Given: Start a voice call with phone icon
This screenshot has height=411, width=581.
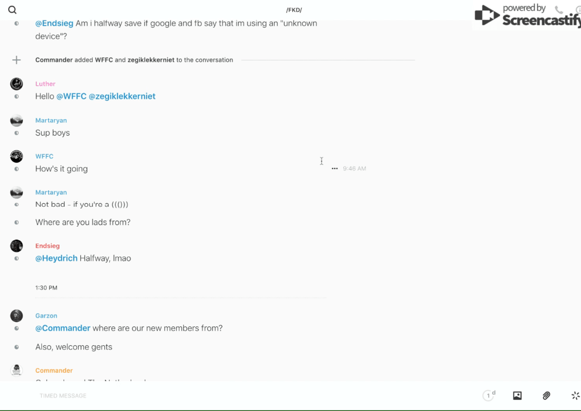Looking at the screenshot, I should pos(559,10).
